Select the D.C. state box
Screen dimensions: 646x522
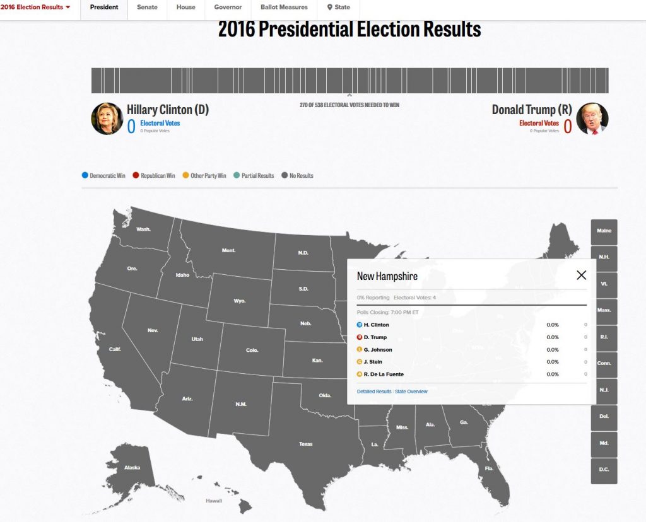point(604,471)
